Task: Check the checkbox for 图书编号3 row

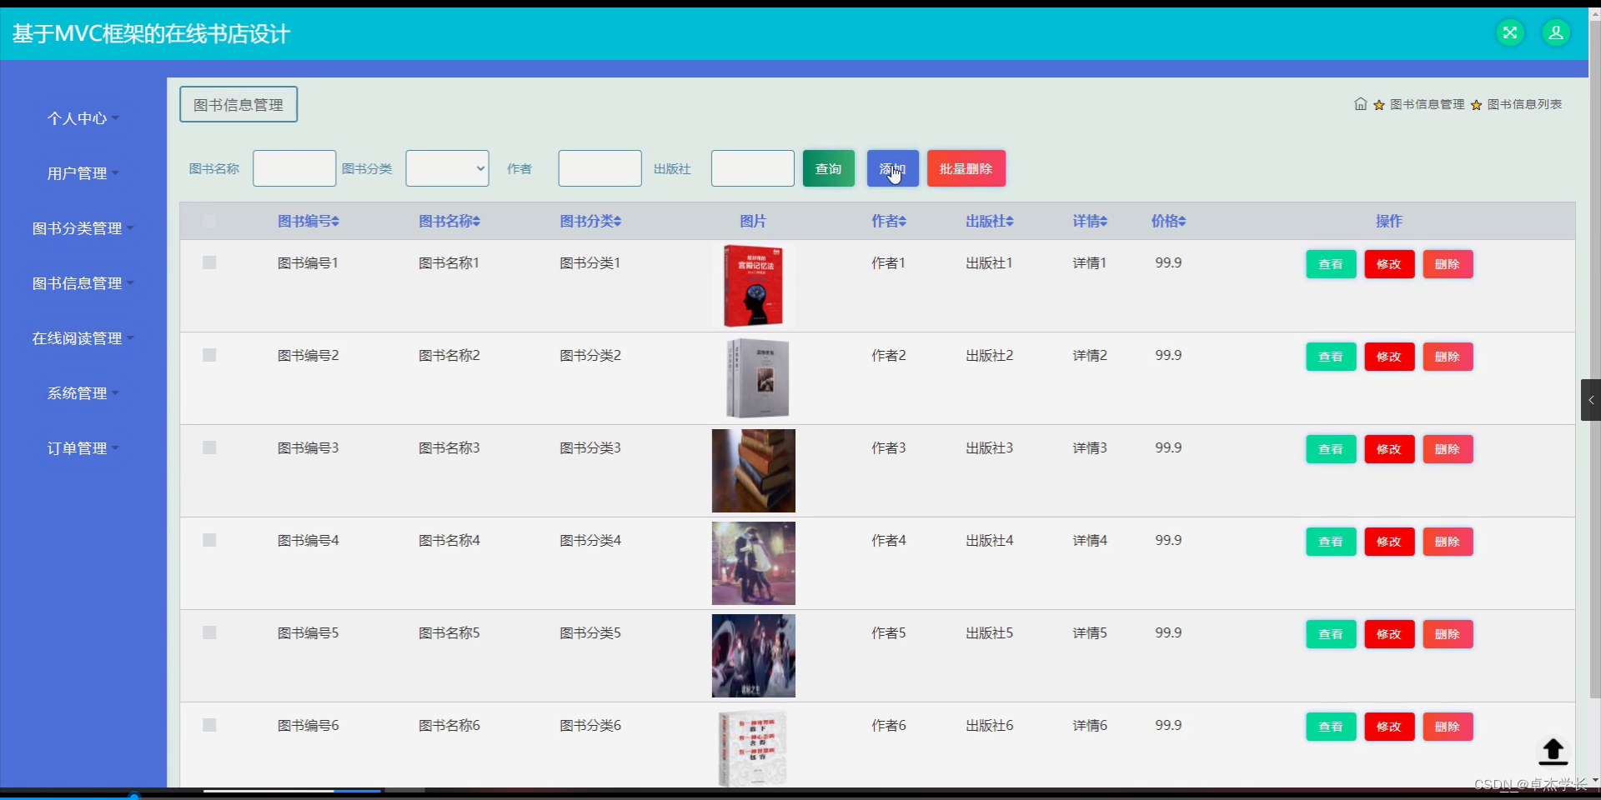Action: [209, 447]
